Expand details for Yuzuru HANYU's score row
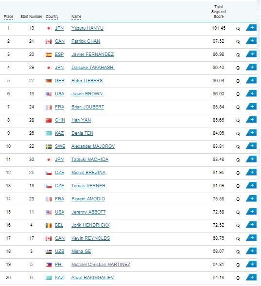Screen dimensions: 261x286 251,28
